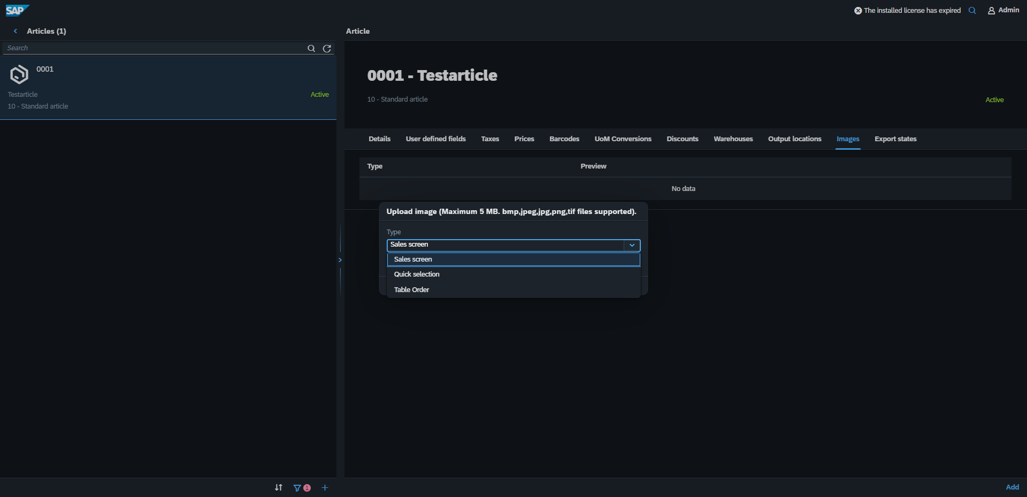Open the articles filter icon
Screen dimensions: 1027x497
[297, 487]
